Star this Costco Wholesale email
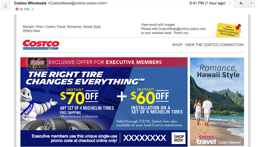 pos(230,3)
